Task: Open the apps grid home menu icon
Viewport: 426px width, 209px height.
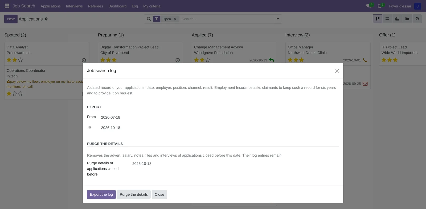Action: point(7,6)
